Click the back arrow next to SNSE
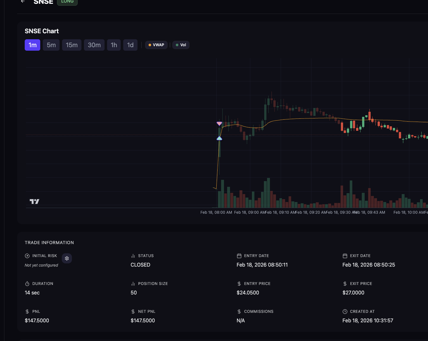The image size is (428, 341). [x=23, y=1]
